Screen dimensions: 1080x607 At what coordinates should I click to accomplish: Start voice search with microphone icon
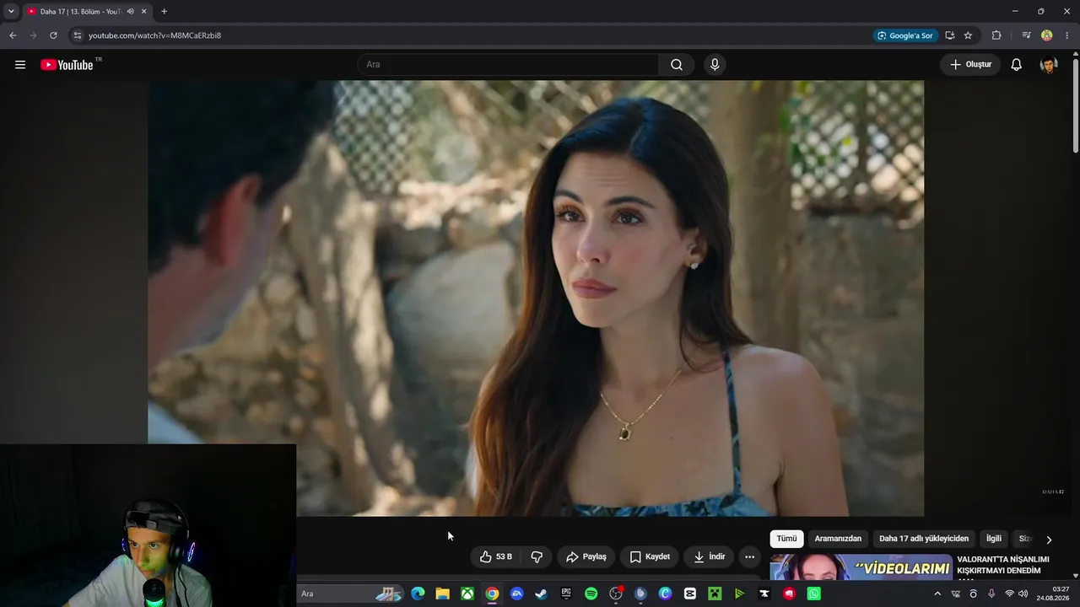(x=715, y=65)
